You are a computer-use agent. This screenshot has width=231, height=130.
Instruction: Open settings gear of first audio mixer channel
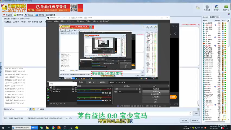click(x=110, y=93)
